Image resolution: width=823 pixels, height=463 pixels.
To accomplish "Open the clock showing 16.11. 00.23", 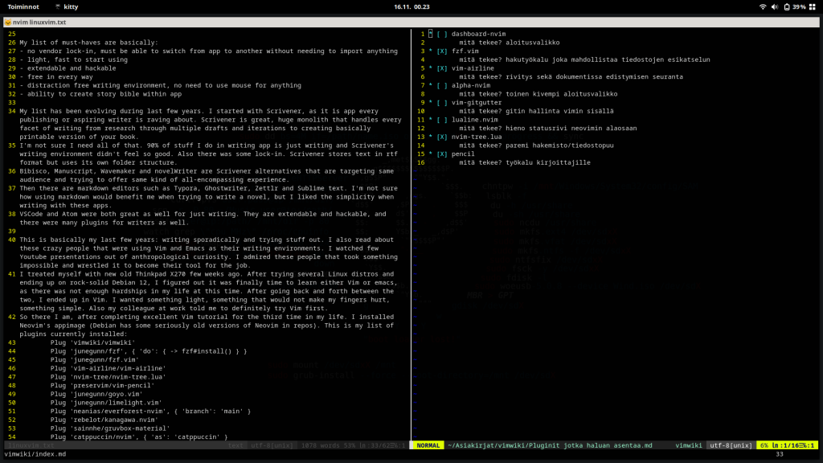I will click(411, 6).
